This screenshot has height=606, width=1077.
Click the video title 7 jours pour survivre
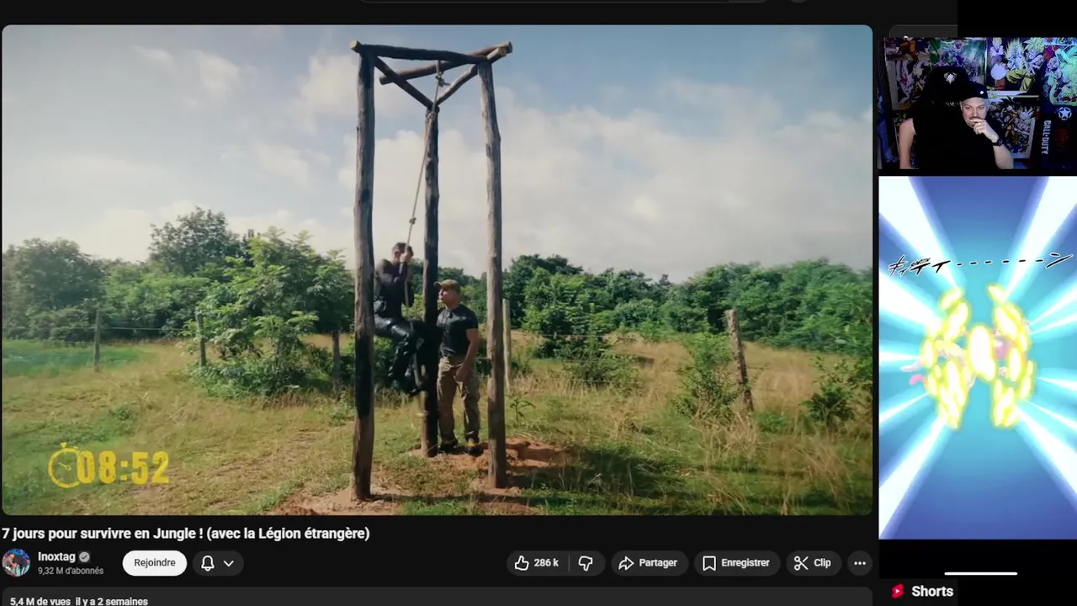185,533
